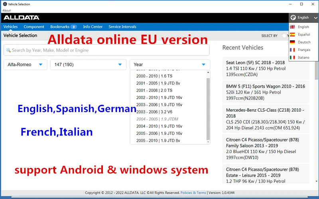This screenshot has width=319, height=199.
Task: Choose Español from the language list
Action: click(x=303, y=35)
